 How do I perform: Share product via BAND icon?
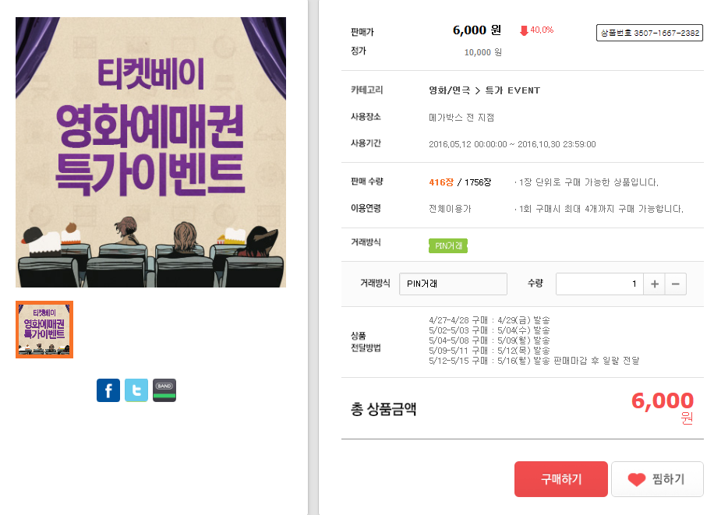[x=164, y=390]
